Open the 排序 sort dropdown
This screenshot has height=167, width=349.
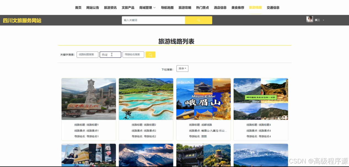tap(182, 69)
